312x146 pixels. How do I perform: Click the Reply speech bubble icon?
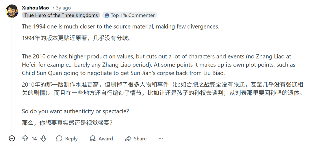click(59, 139)
